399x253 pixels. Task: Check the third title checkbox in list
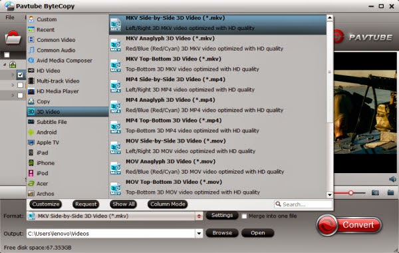[x=21, y=95]
